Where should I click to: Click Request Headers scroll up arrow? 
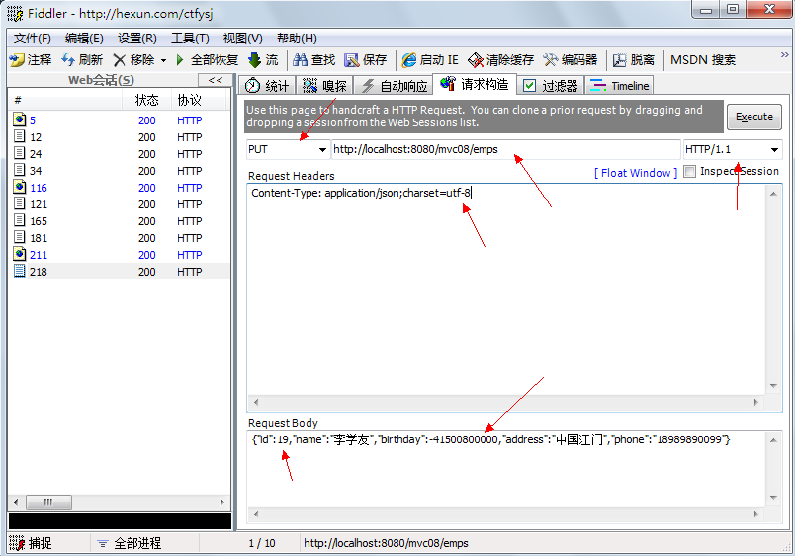click(x=773, y=194)
